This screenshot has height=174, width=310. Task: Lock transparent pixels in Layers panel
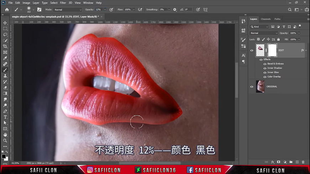[258, 39]
